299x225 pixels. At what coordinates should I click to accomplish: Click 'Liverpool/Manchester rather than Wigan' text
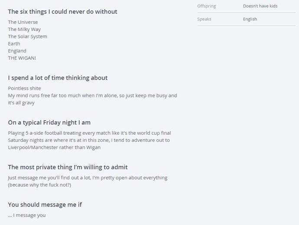pos(54,148)
